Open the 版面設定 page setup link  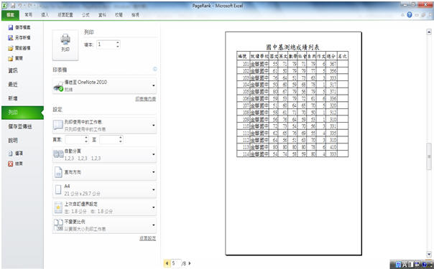tap(147, 238)
